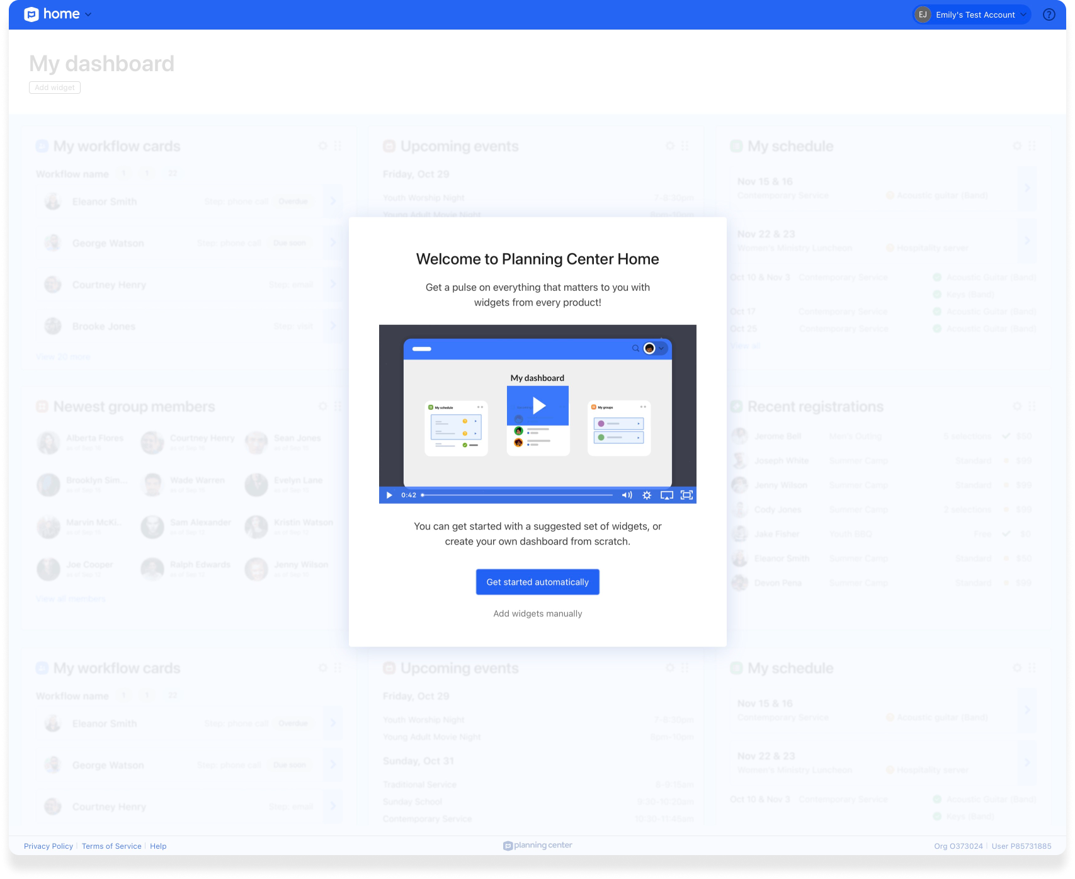Click the Planning Center home logo icon
Screen dimensions: 1075x879
pyautogui.click(x=31, y=14)
